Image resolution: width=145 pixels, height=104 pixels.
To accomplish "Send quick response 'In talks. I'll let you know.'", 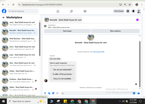I will [x=62, y=74].
